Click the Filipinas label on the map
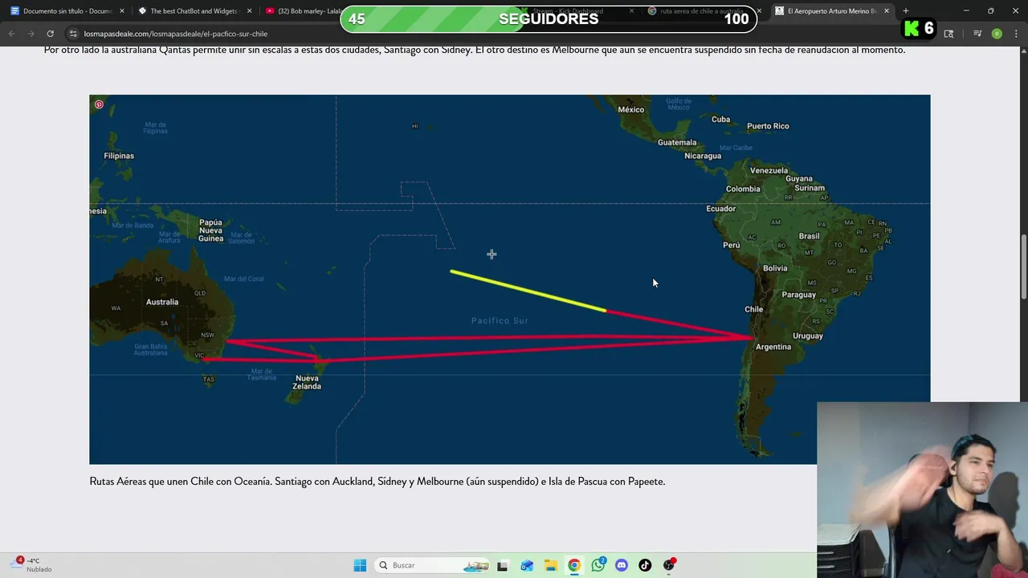 click(x=119, y=156)
